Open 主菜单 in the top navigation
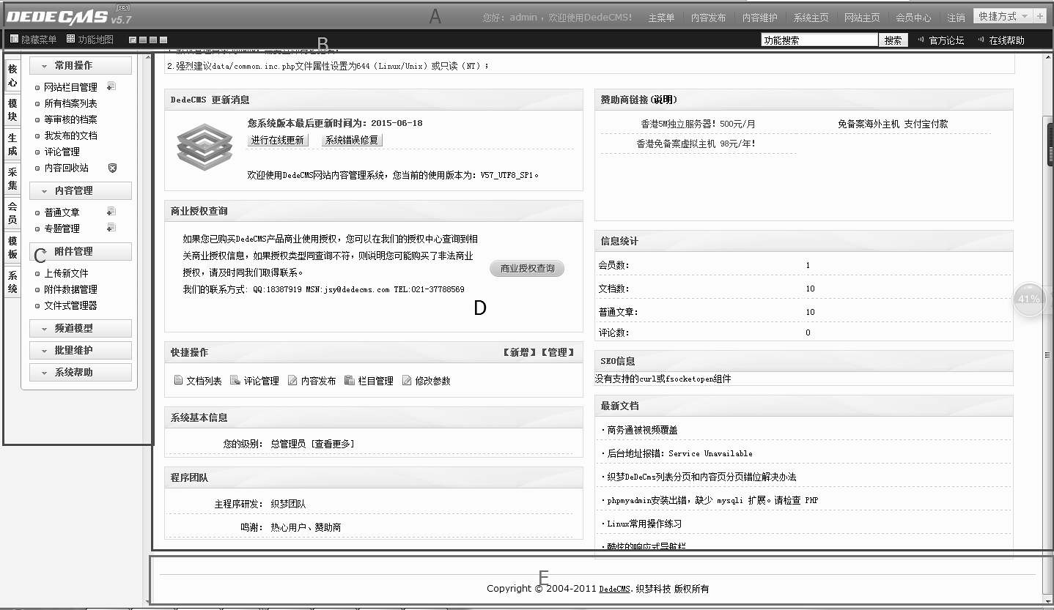The image size is (1054, 610). tap(661, 18)
